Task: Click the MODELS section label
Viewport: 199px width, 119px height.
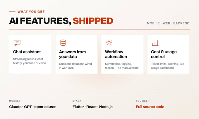Action: point(15,101)
